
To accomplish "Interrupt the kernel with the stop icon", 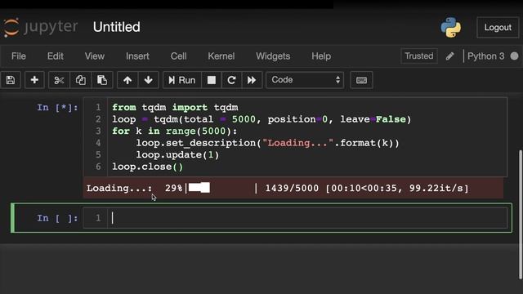I will pos(212,80).
